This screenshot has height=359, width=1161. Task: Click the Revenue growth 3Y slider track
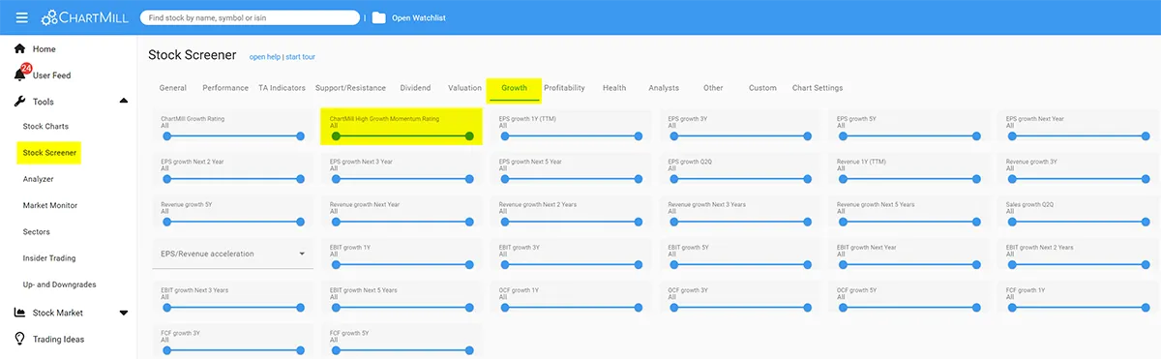click(x=1078, y=179)
